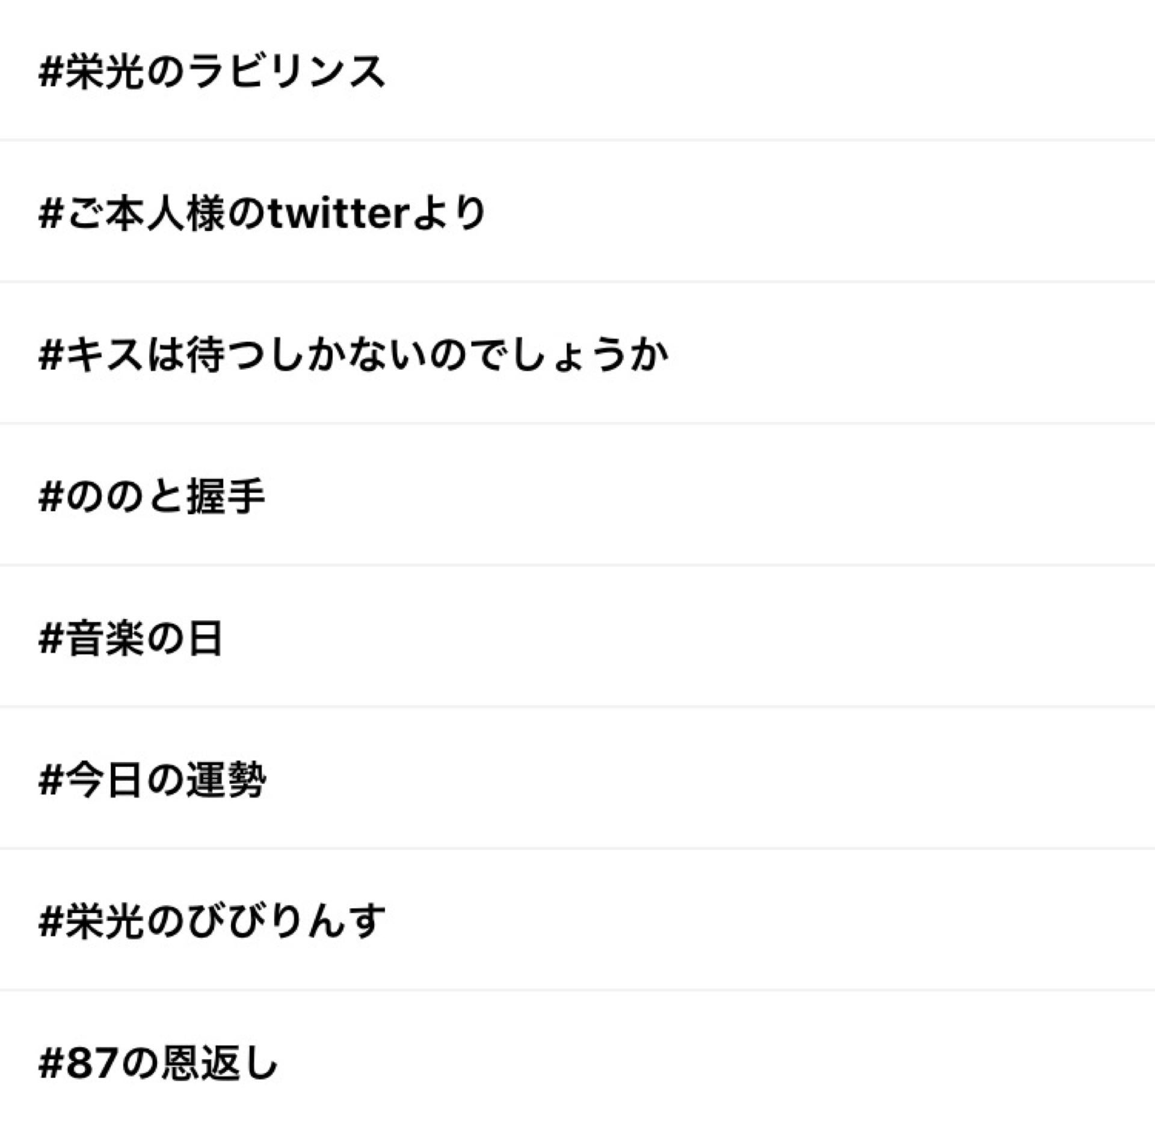Select the #今日の運勢 hashtag

(x=152, y=780)
